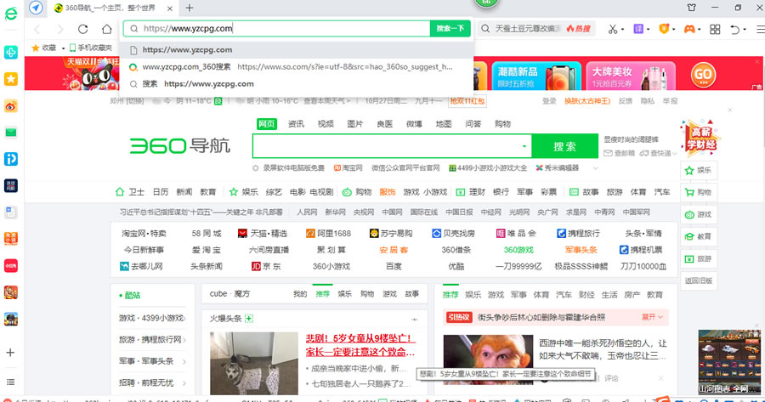
Task: Click the 热搜 hot search badge
Action: point(579,29)
